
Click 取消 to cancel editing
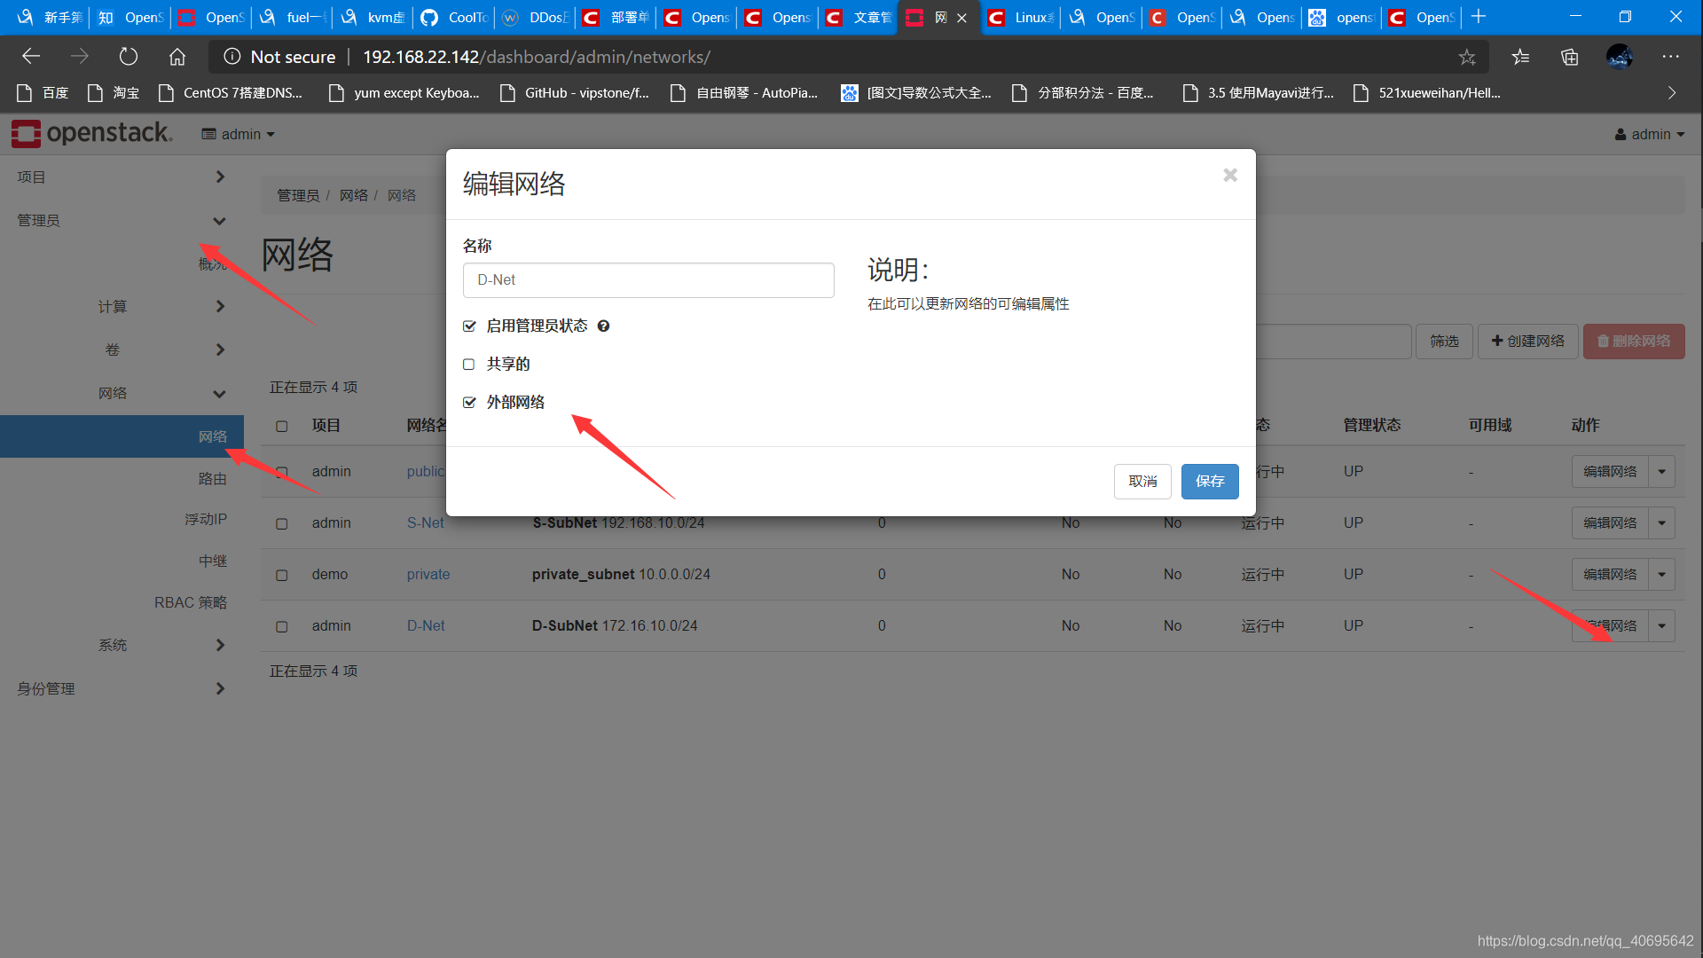tap(1142, 482)
